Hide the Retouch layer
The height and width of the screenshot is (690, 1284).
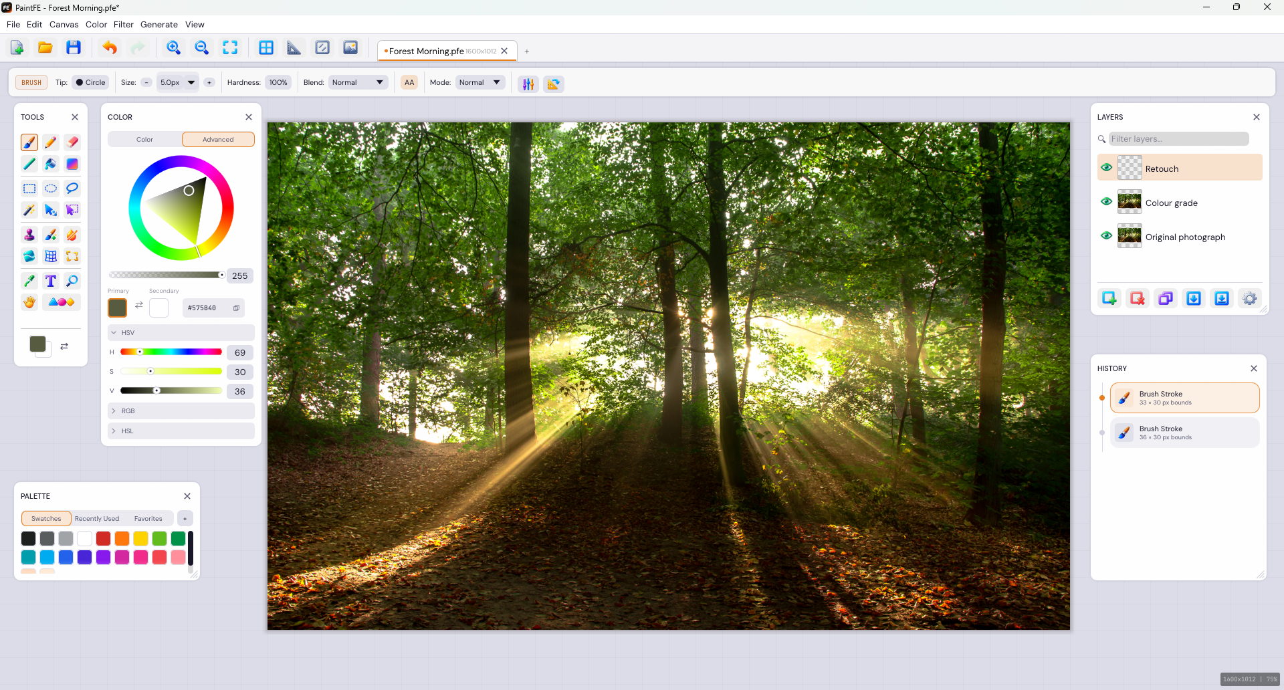tap(1107, 167)
